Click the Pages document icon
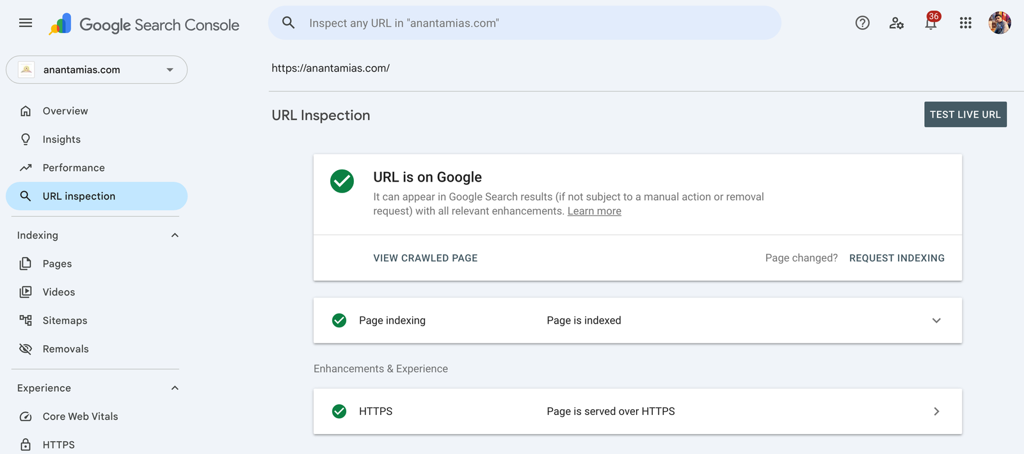 pyautogui.click(x=26, y=263)
